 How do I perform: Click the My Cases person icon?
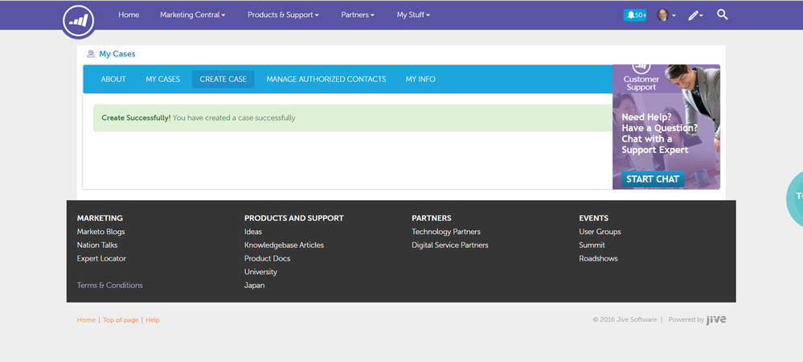tap(90, 54)
